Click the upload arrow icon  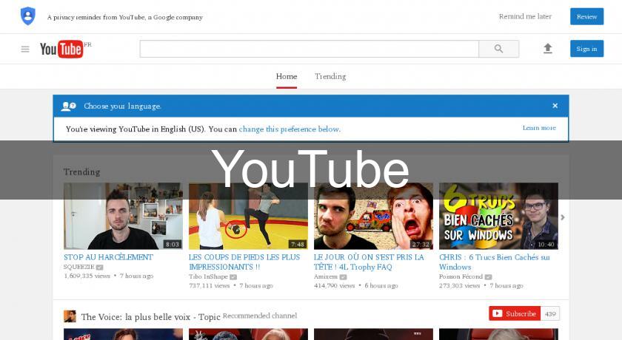[x=548, y=49]
